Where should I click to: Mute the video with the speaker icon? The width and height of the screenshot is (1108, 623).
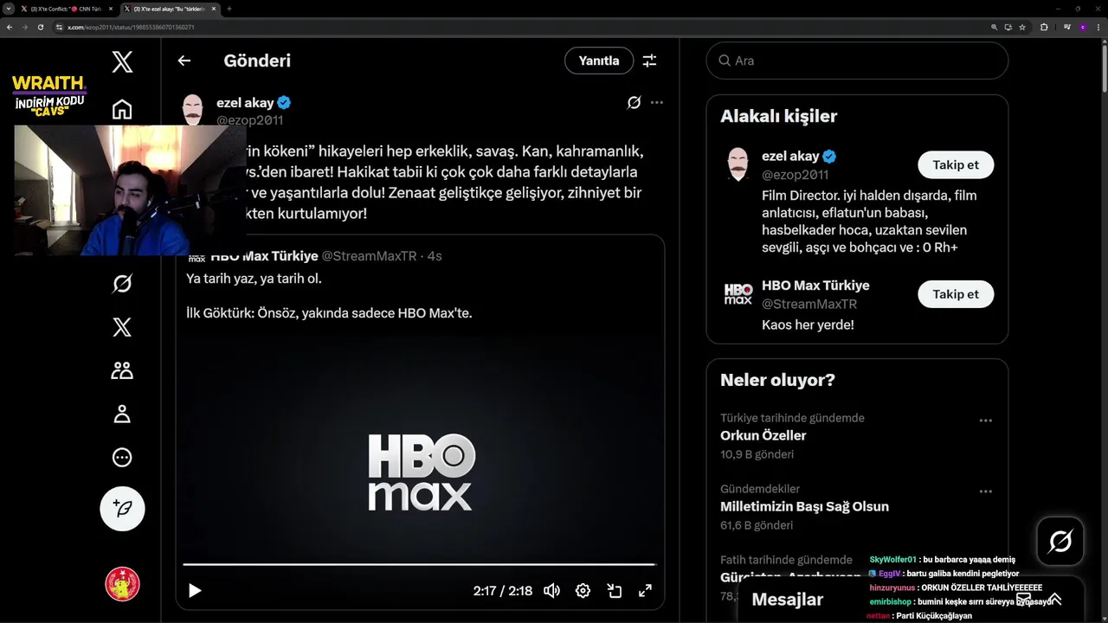coord(551,591)
